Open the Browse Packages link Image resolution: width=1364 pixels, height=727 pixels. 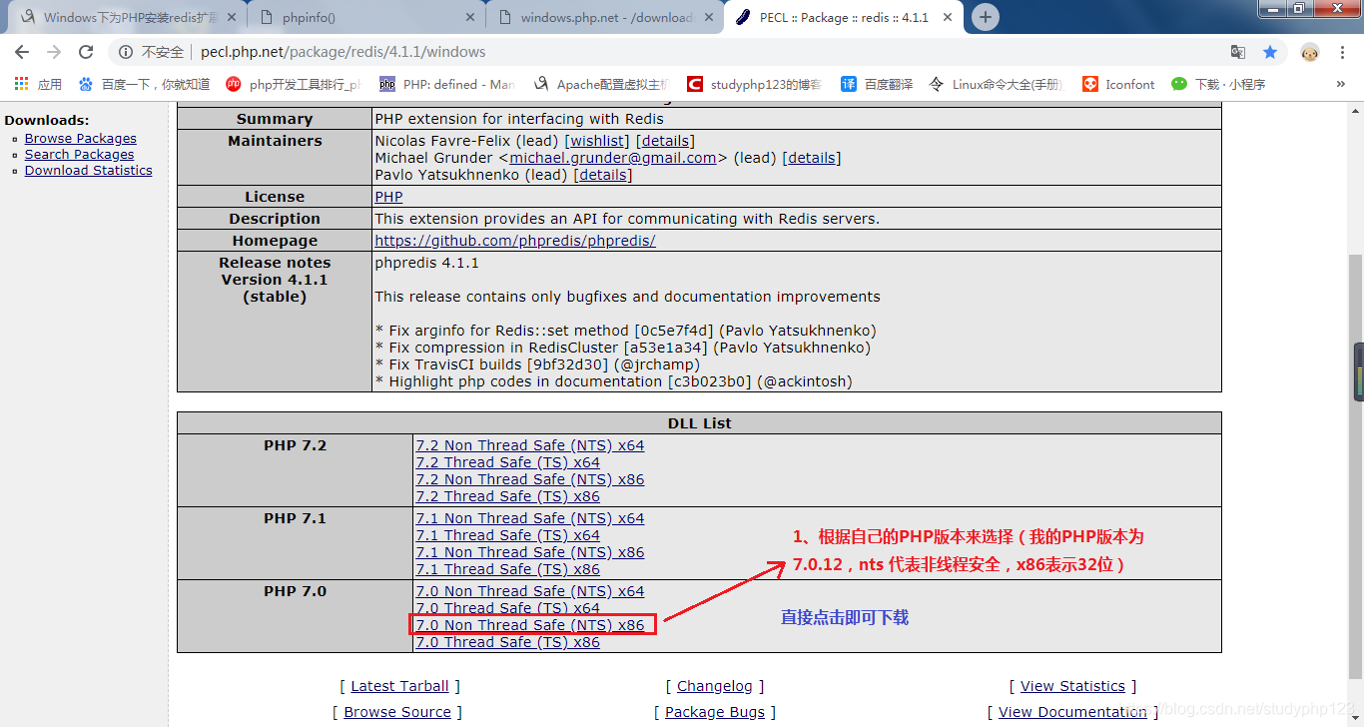(x=81, y=139)
